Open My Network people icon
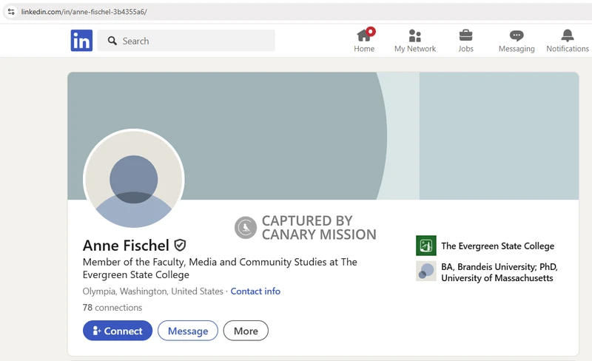Screen dimensions: 592x361 pyautogui.click(x=415, y=36)
